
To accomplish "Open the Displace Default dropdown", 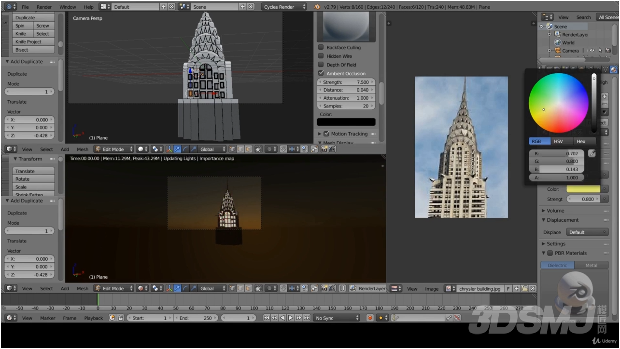I will click(588, 232).
